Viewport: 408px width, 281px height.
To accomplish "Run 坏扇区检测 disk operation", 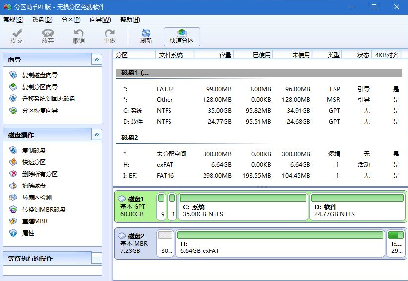I will [36, 198].
